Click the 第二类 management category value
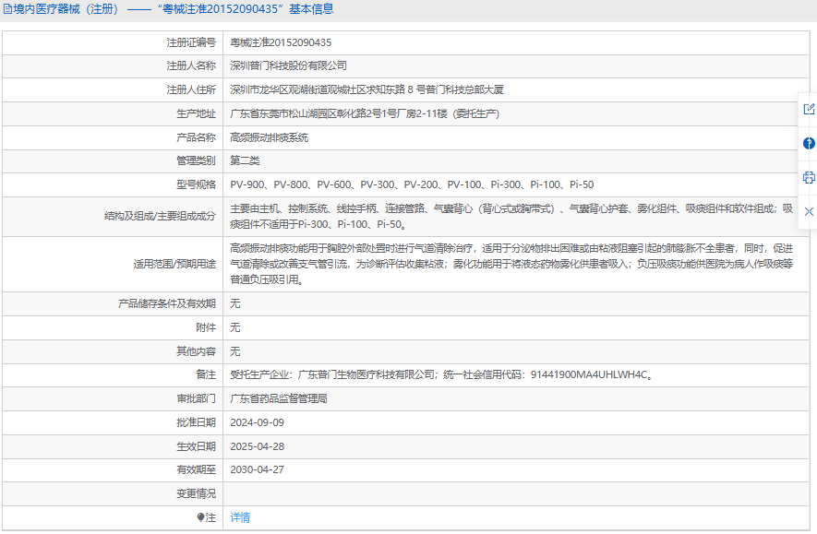Image resolution: width=817 pixels, height=534 pixels. click(245, 160)
